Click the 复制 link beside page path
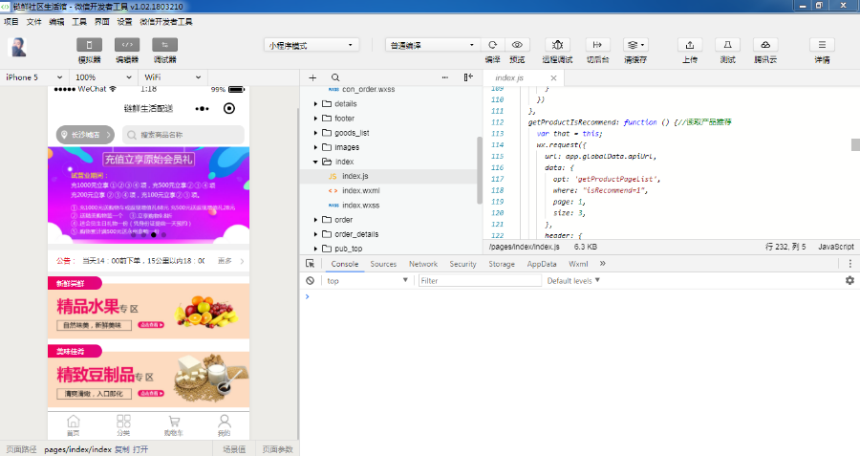860x456 pixels. tap(121, 449)
